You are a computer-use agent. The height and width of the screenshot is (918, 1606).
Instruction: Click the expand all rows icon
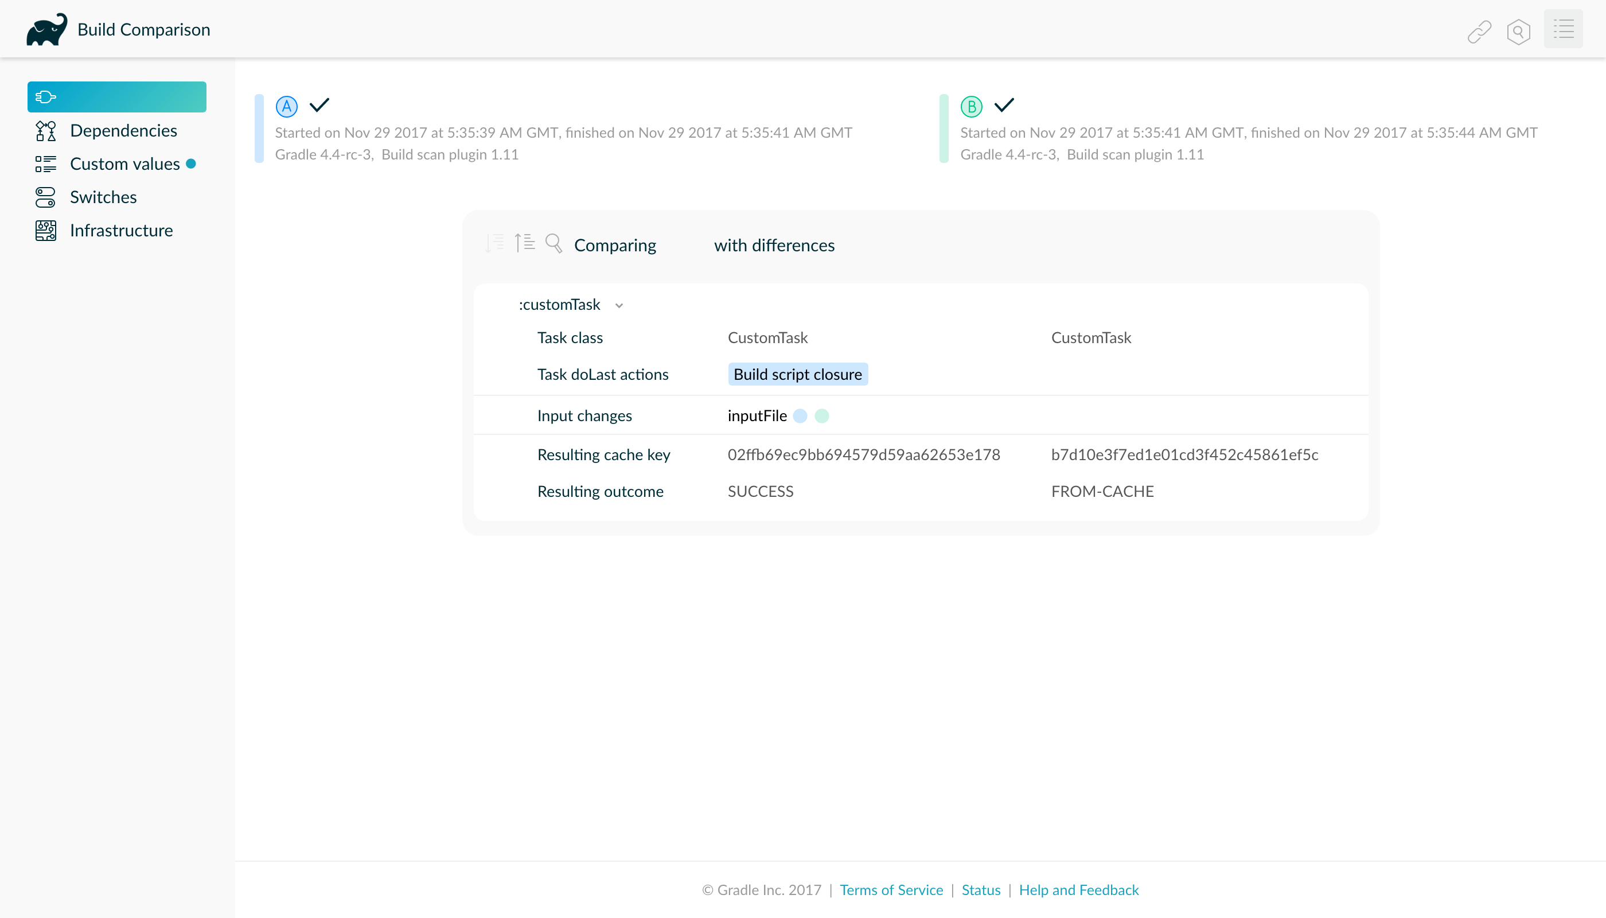point(495,243)
